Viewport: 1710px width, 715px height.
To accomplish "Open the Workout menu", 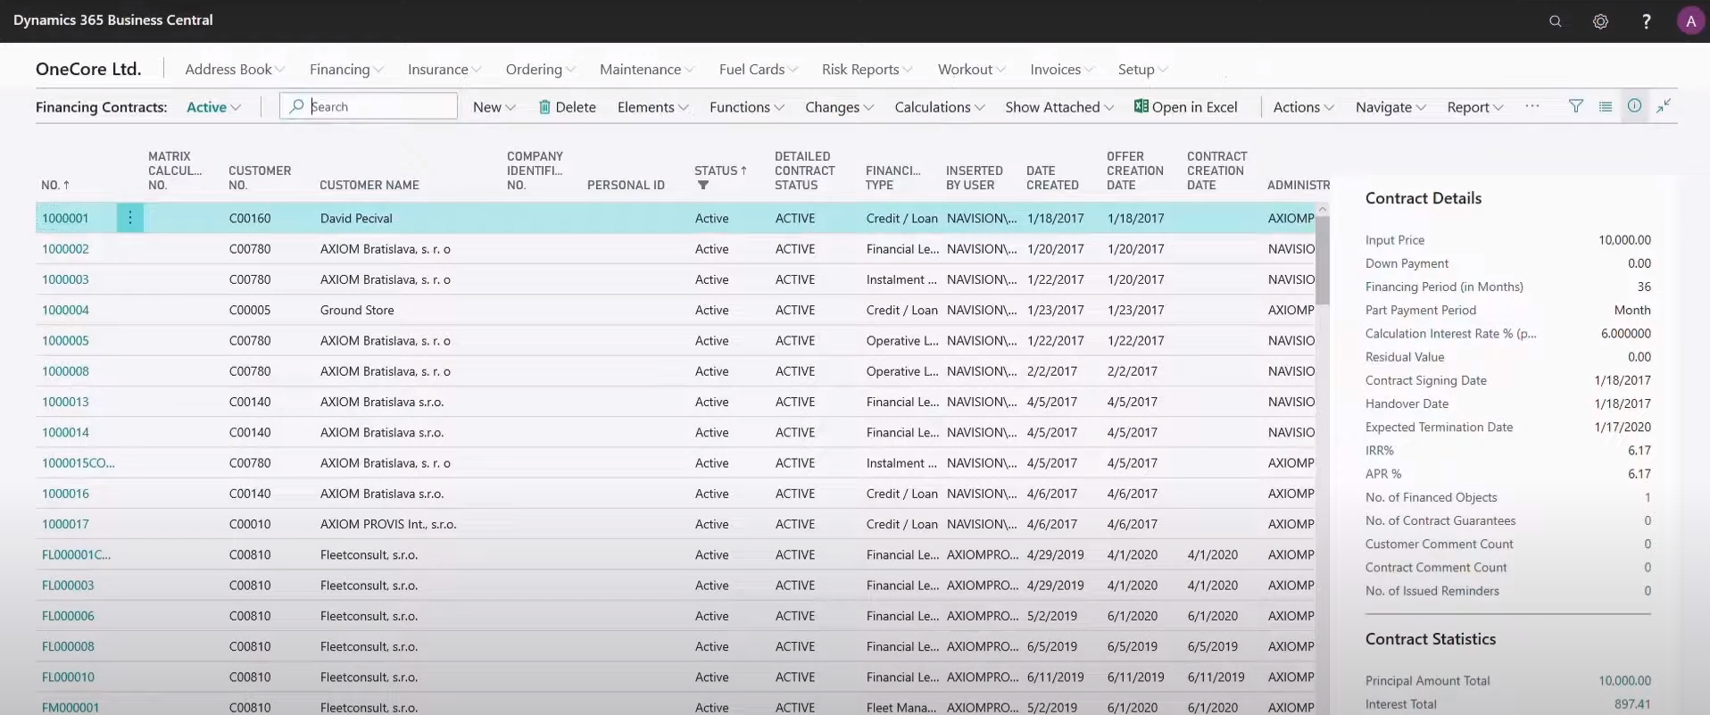I will pos(972,70).
